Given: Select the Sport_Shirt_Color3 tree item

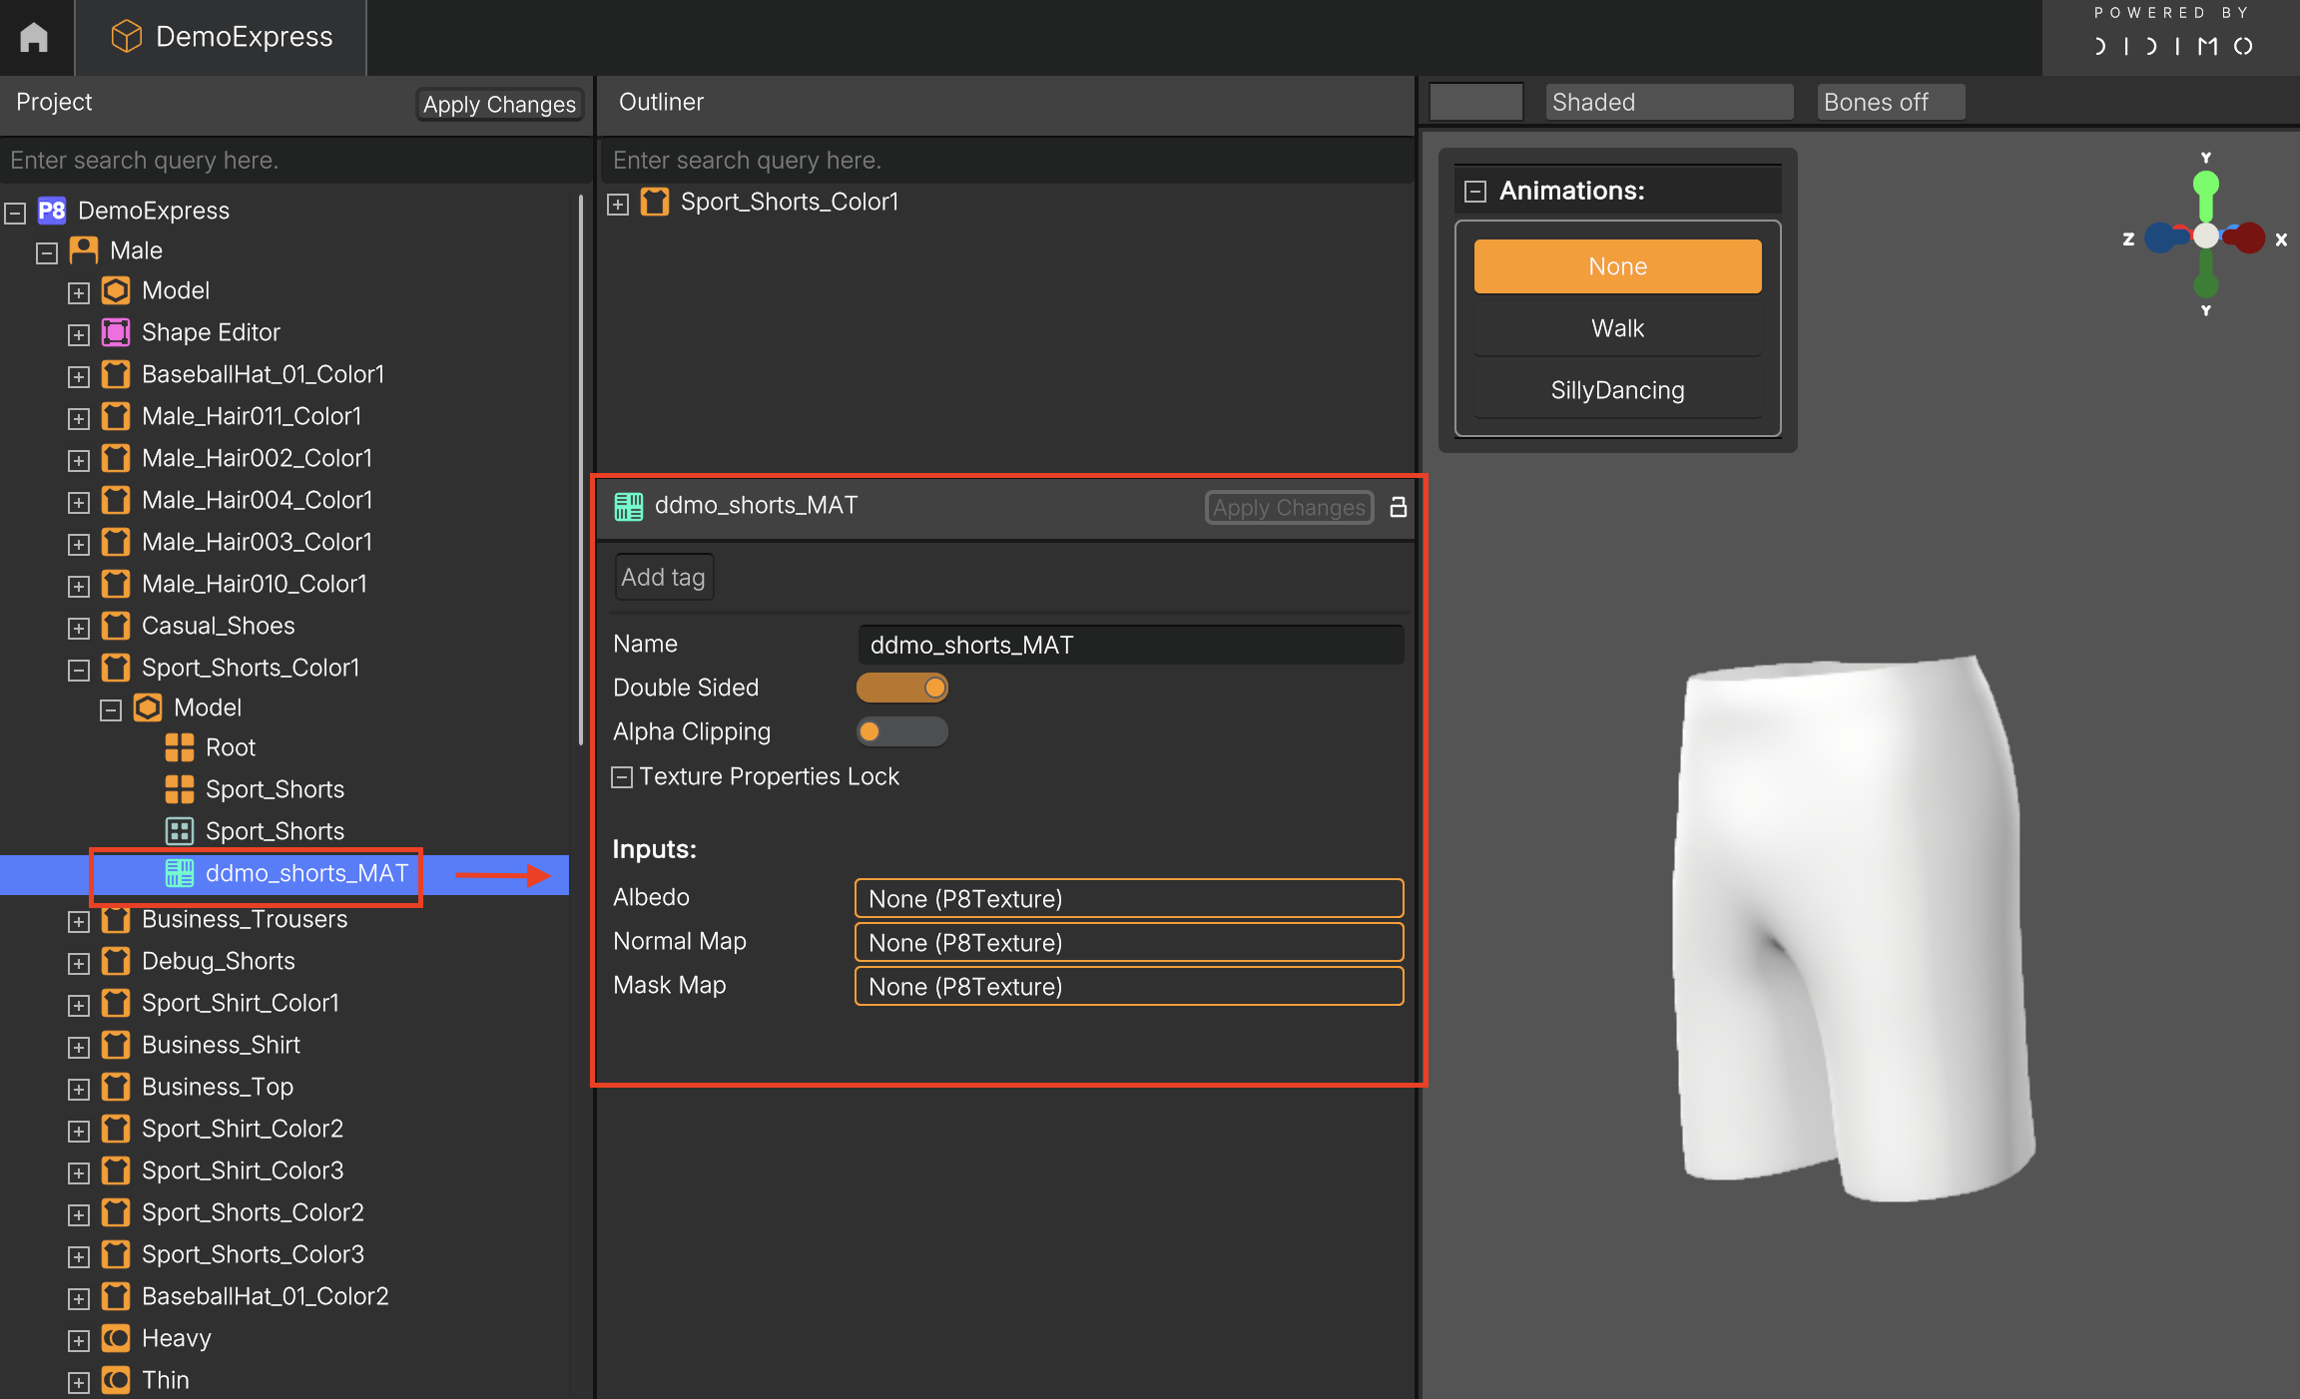Looking at the screenshot, I should pyautogui.click(x=243, y=1170).
